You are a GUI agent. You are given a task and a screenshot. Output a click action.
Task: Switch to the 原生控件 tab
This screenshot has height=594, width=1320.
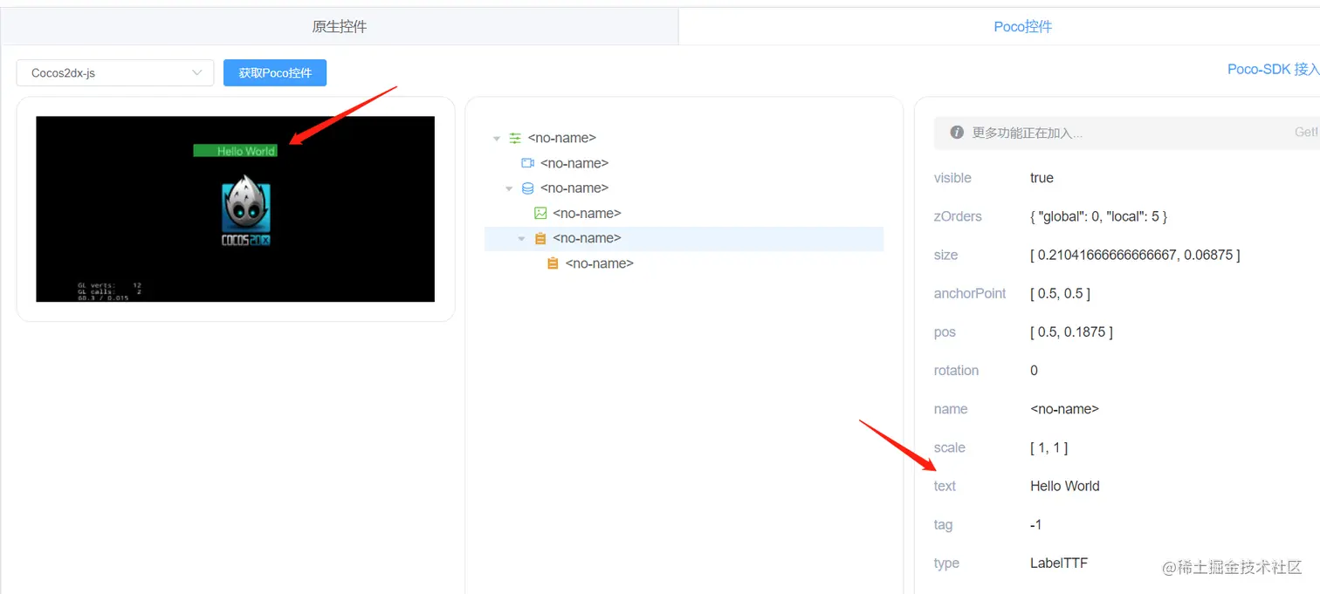coord(340,27)
